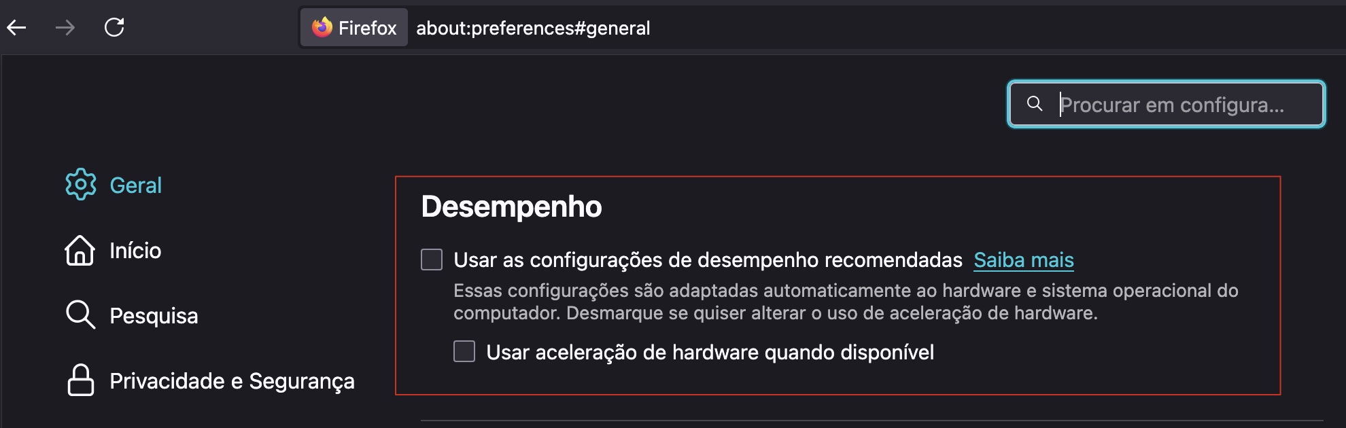Switch to the Pesquisa settings section
This screenshot has width=1346, height=428.
(154, 315)
